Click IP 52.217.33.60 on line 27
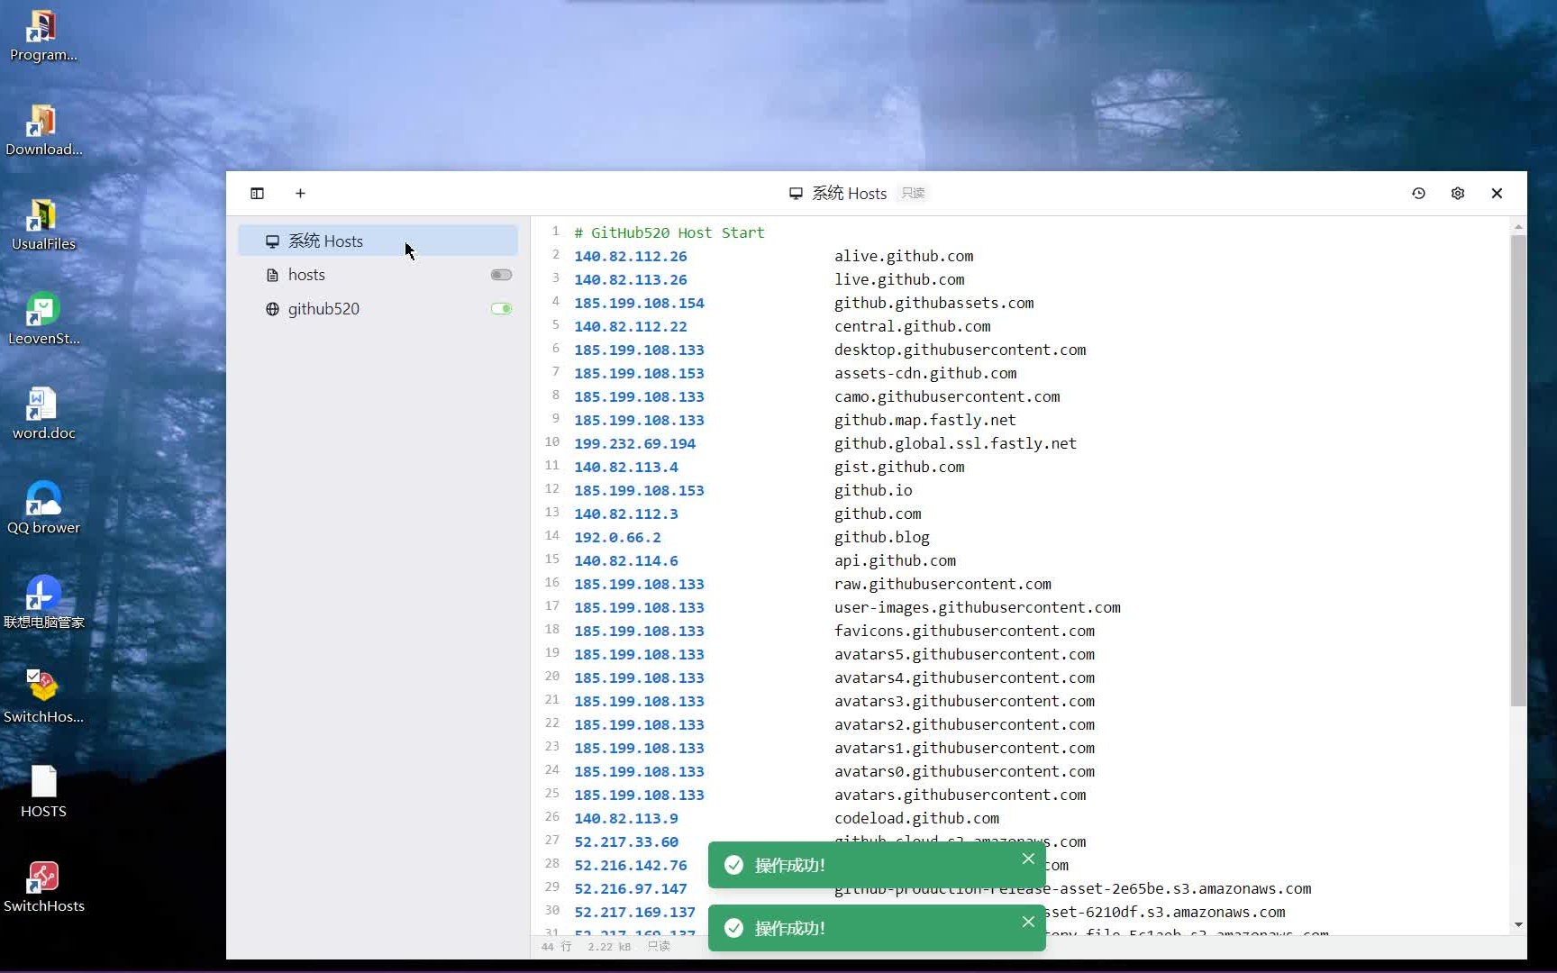Image resolution: width=1557 pixels, height=973 pixels. tap(626, 841)
